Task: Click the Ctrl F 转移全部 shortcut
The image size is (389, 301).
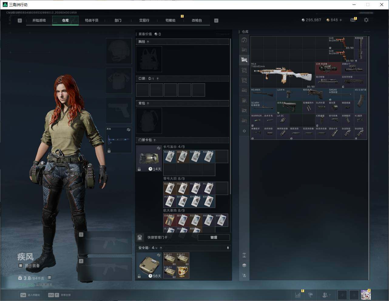Action: point(59,295)
